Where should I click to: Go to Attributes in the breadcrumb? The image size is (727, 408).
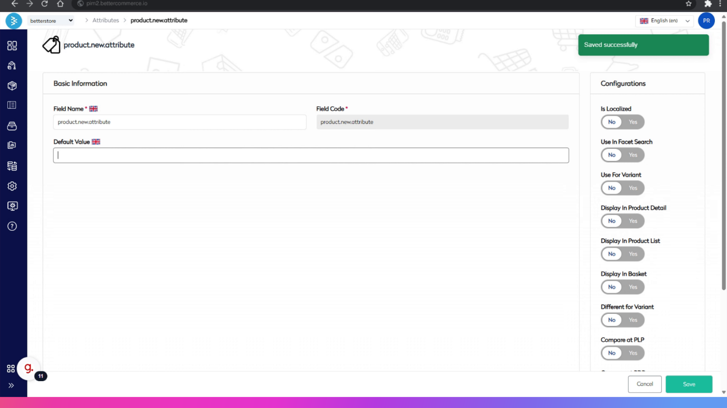[x=105, y=21]
